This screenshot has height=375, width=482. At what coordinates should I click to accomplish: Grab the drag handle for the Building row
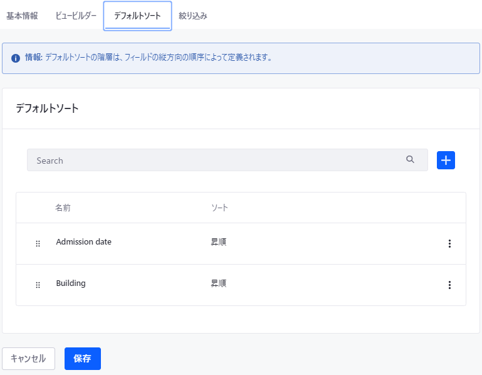tap(38, 285)
